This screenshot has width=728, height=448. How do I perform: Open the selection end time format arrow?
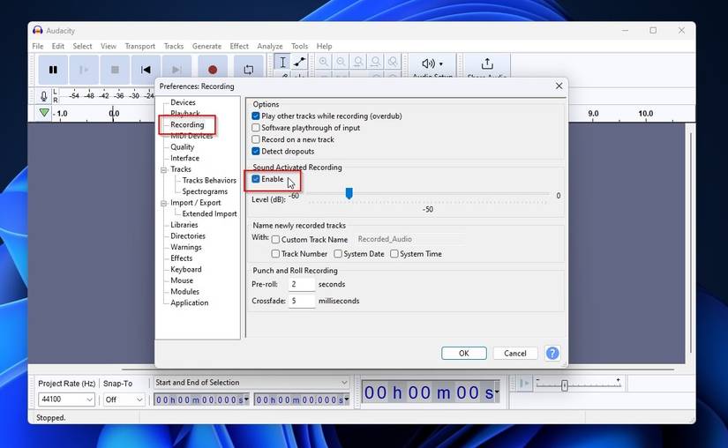click(x=347, y=399)
